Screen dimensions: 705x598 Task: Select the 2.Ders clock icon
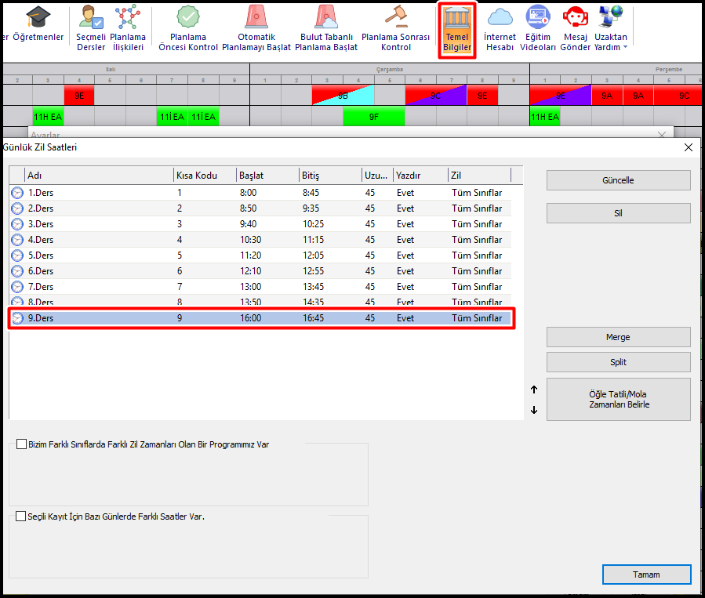coord(17,208)
